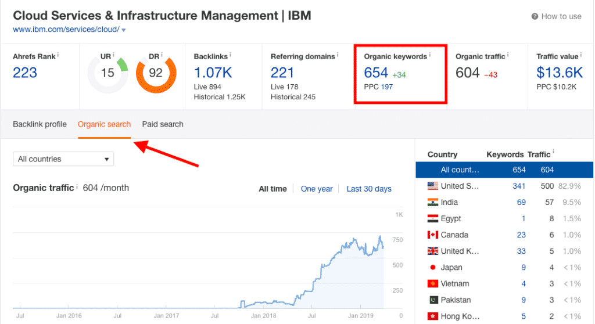Screen dimensions: 595x324
Task: Click the United States flag icon
Action: (x=432, y=186)
